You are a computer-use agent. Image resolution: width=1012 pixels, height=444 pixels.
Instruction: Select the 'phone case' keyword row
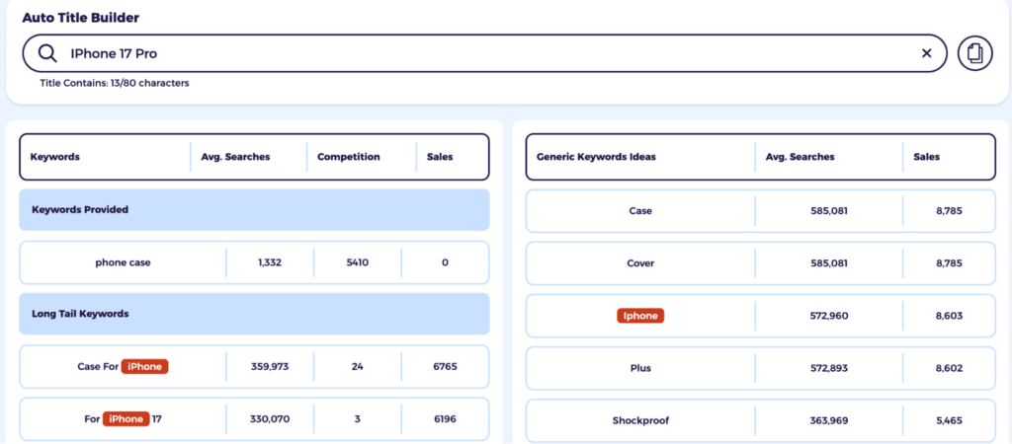coord(254,262)
